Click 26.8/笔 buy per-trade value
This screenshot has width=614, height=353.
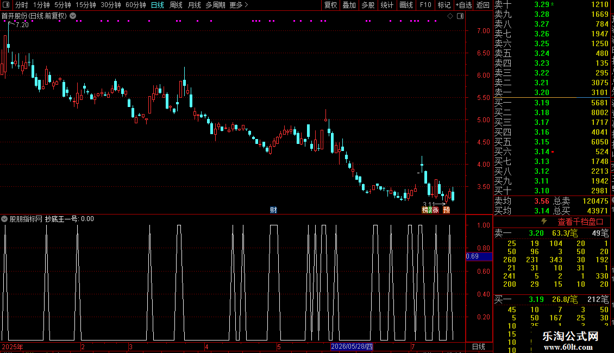(565, 299)
